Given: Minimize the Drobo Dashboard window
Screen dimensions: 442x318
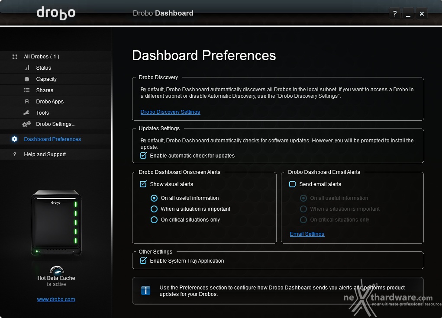Looking at the screenshot, I should pos(408,13).
